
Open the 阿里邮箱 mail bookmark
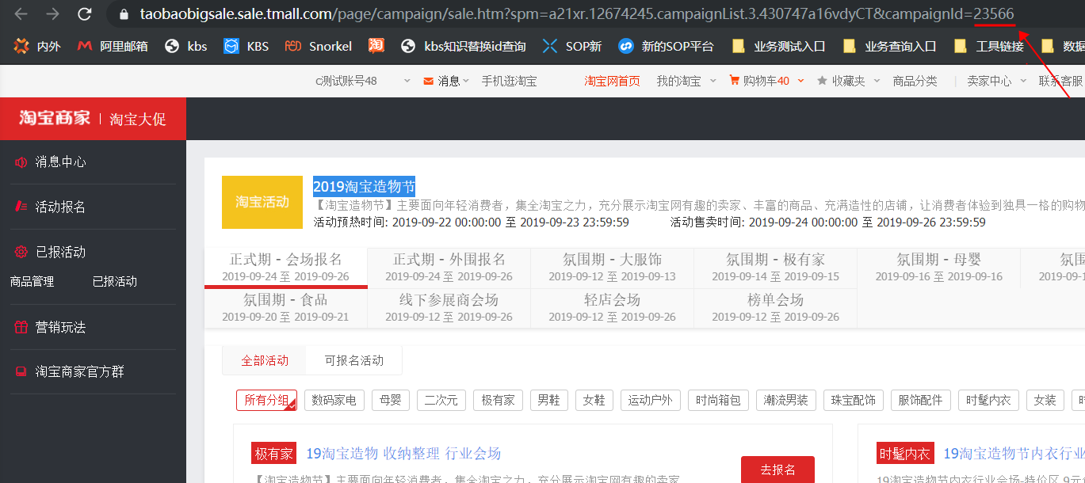[113, 46]
